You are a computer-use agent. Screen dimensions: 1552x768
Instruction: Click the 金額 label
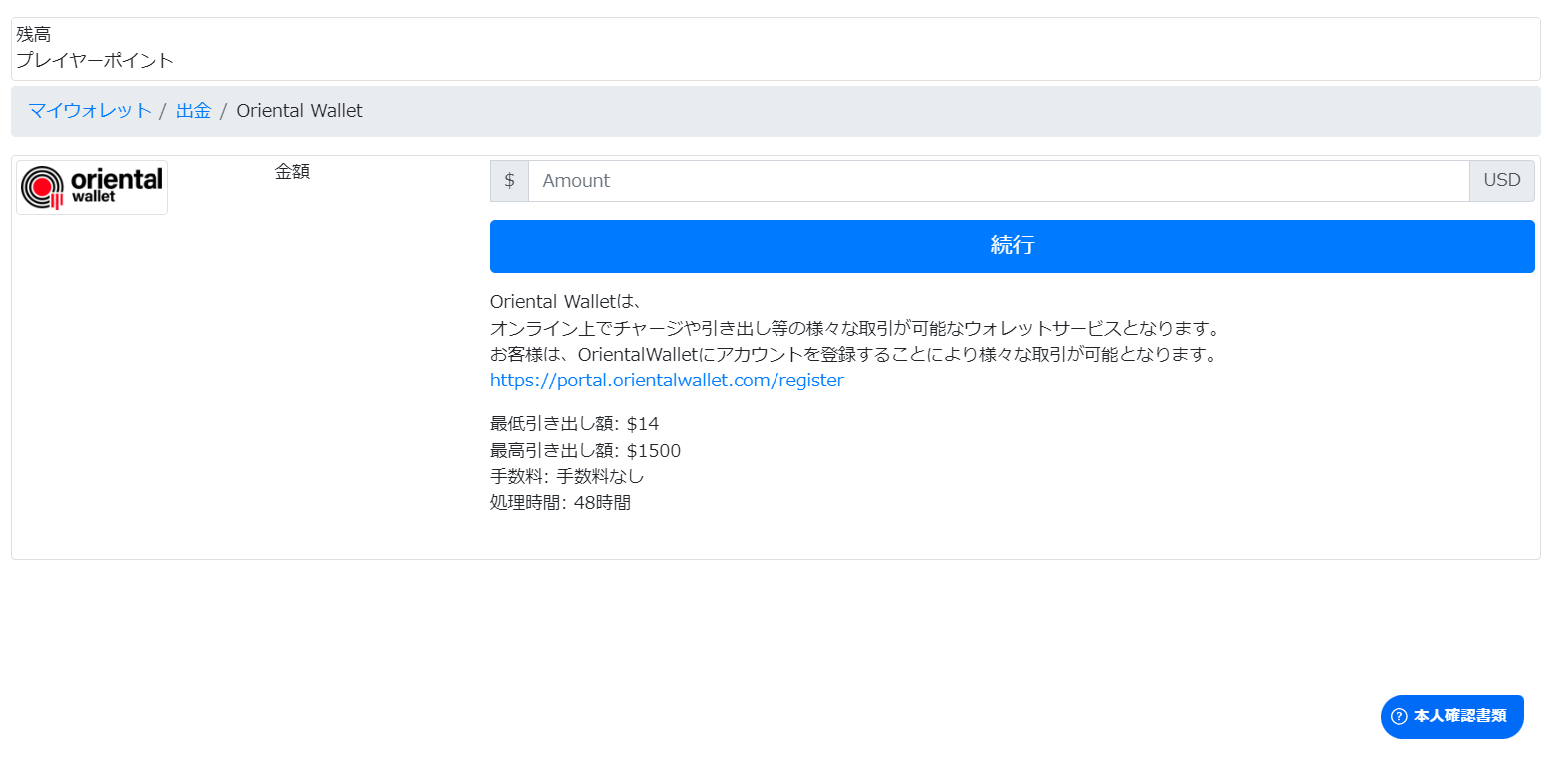pos(292,172)
